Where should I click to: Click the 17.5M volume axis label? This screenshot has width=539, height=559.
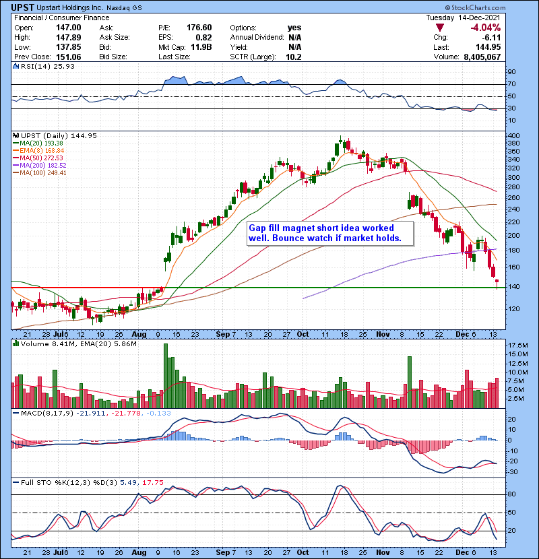point(518,346)
